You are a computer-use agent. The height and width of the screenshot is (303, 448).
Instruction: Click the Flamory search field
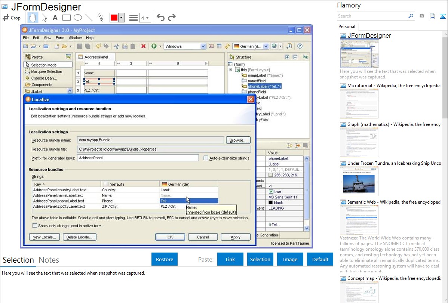point(372,16)
